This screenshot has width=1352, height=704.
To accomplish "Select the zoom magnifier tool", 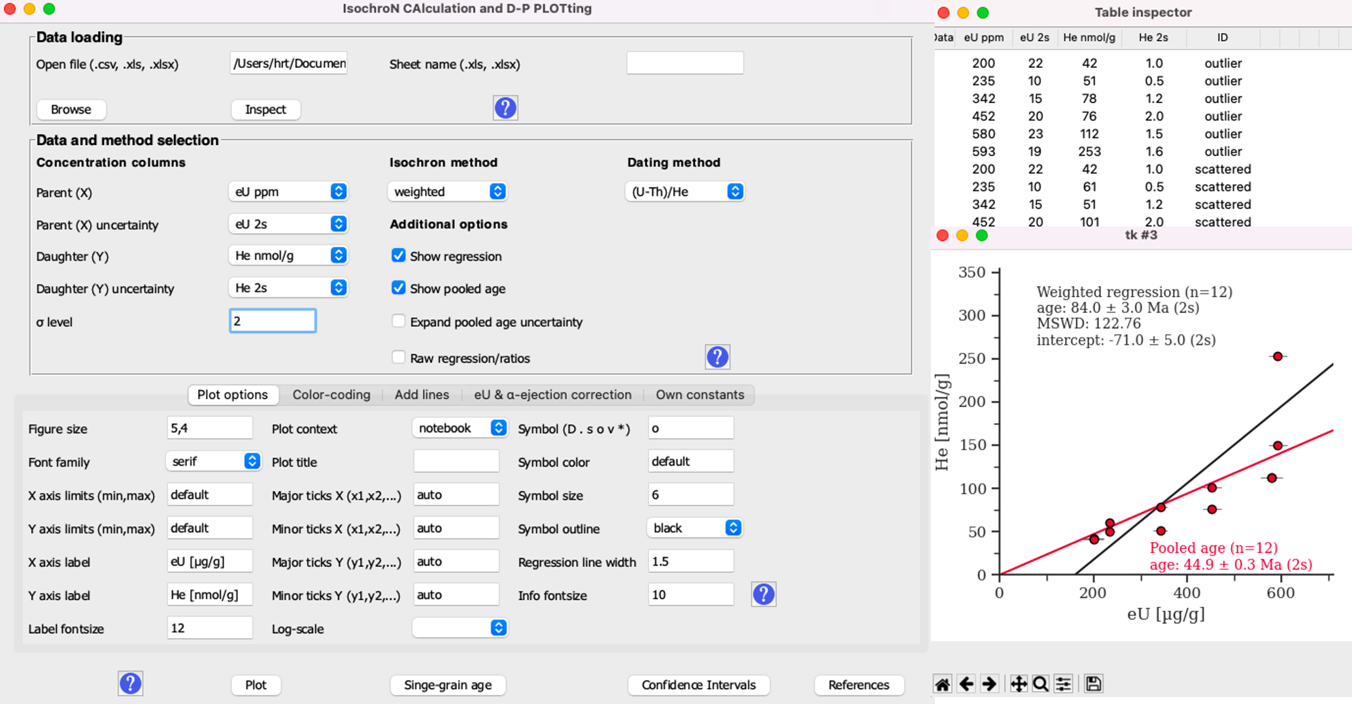I will tap(1040, 684).
